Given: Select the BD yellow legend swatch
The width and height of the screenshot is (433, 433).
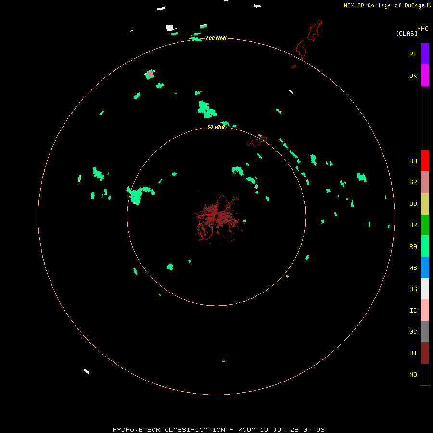Looking at the screenshot, I should tap(425, 204).
